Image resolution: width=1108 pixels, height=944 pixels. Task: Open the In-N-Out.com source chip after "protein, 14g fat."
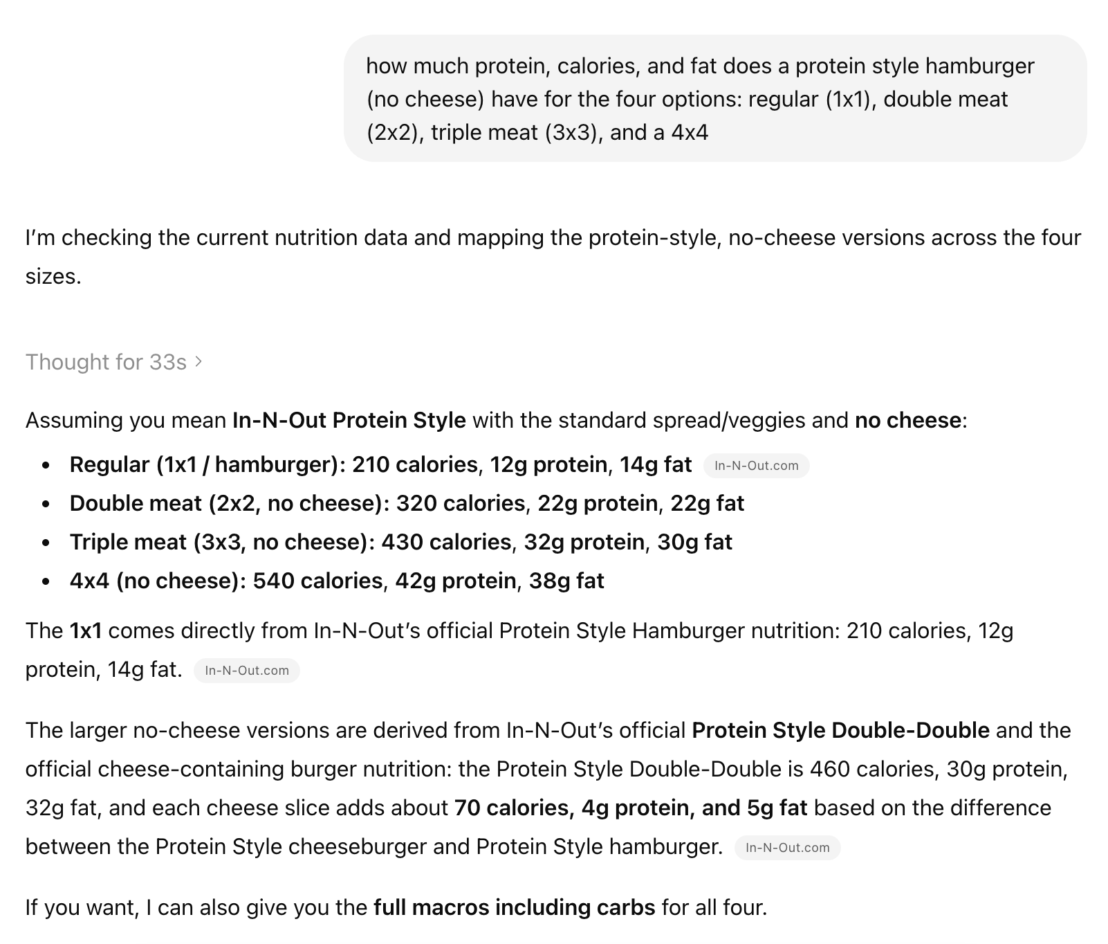click(x=246, y=671)
